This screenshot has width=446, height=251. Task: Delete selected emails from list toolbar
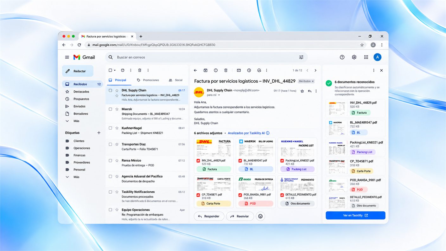point(140,70)
